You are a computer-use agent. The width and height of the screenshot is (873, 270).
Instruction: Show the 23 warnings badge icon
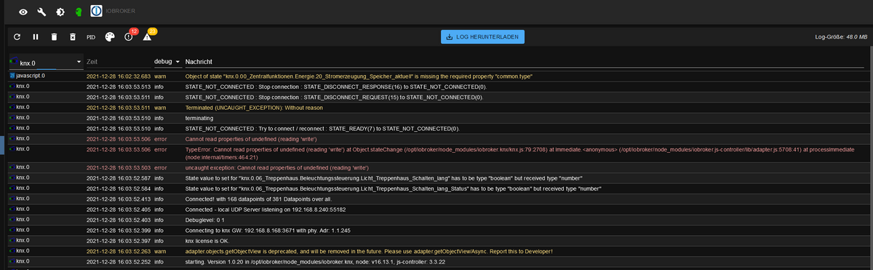148,36
